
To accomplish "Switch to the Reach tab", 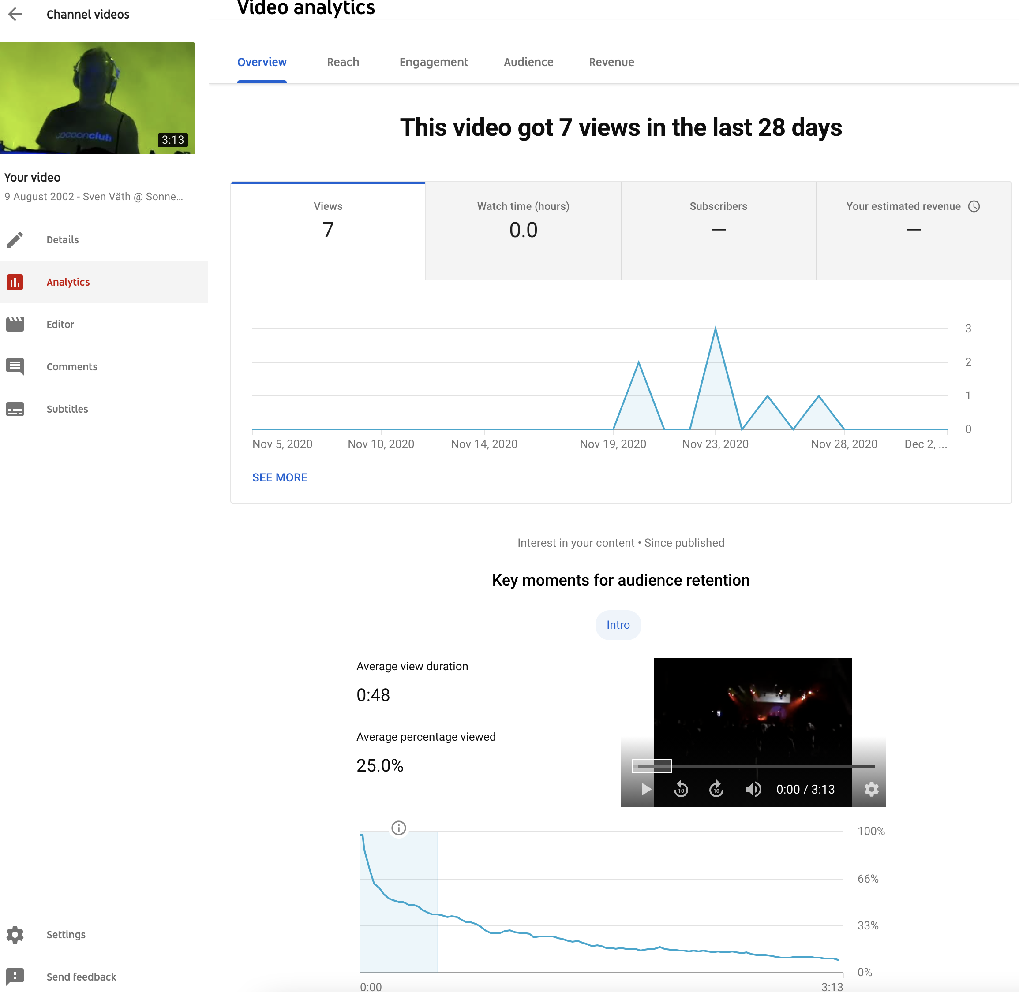I will coord(342,62).
